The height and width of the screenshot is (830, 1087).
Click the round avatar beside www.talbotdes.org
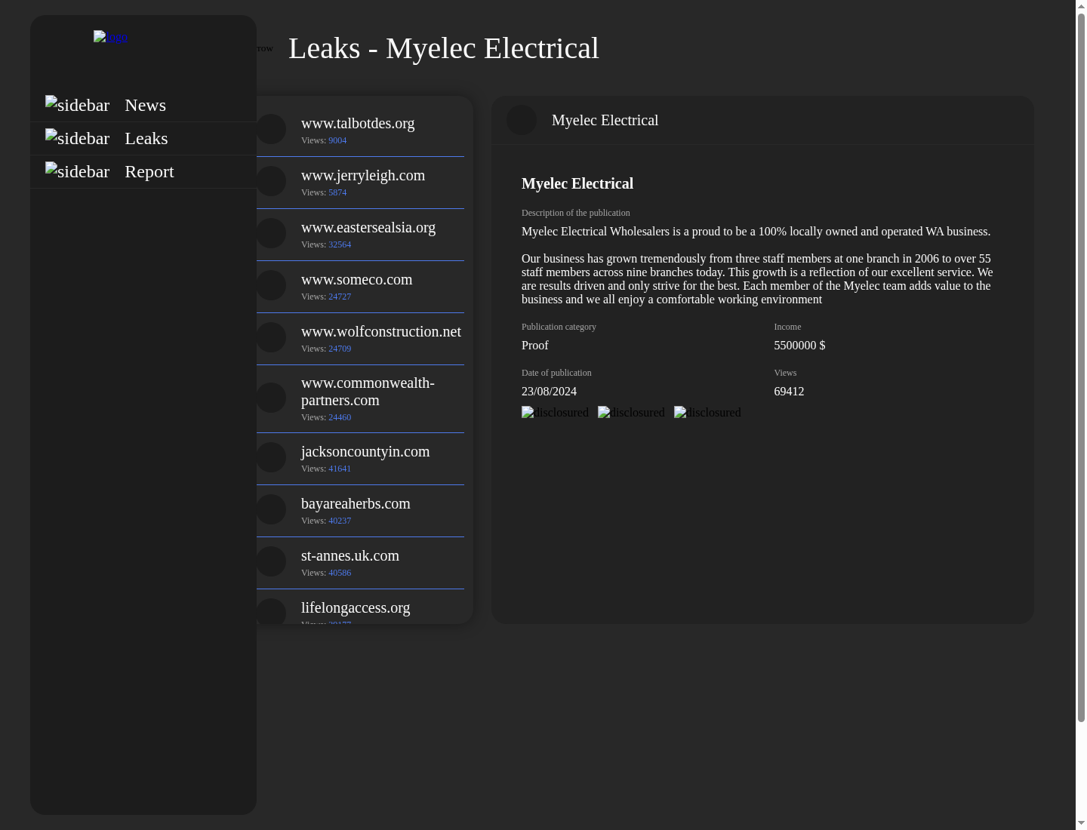(271, 129)
